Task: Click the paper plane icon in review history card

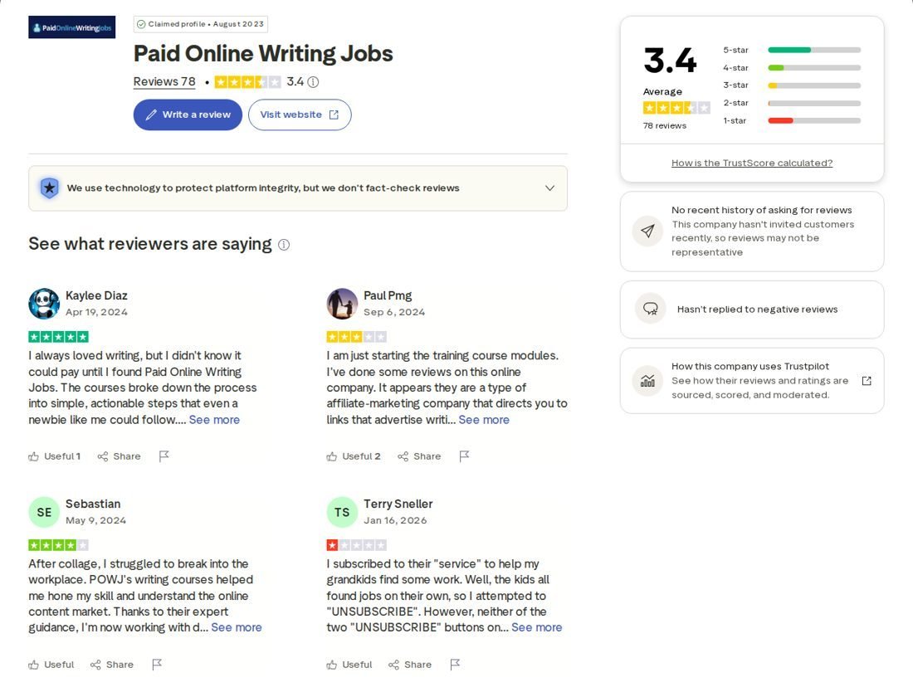Action: coord(647,231)
